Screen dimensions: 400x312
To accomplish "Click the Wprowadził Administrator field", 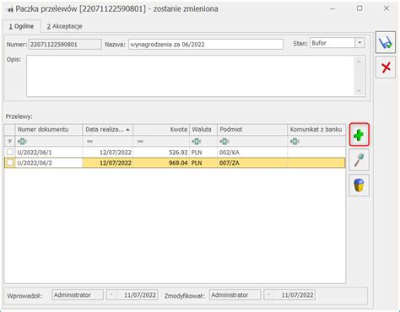I will (x=78, y=295).
